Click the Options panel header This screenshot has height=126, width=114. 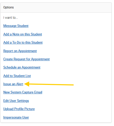click(x=56, y=7)
